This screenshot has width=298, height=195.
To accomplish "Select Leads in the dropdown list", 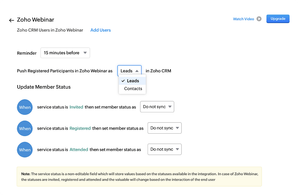I will pyautogui.click(x=132, y=81).
